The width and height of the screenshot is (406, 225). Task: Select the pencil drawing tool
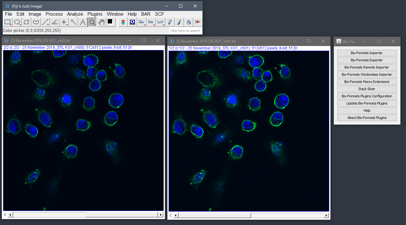(x=170, y=22)
